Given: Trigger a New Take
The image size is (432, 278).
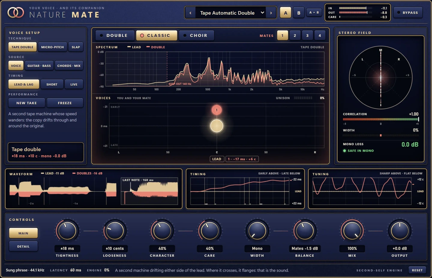Looking at the screenshot, I should pyautogui.click(x=27, y=103).
